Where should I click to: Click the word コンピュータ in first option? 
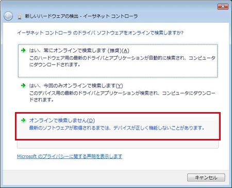[x=202, y=58]
